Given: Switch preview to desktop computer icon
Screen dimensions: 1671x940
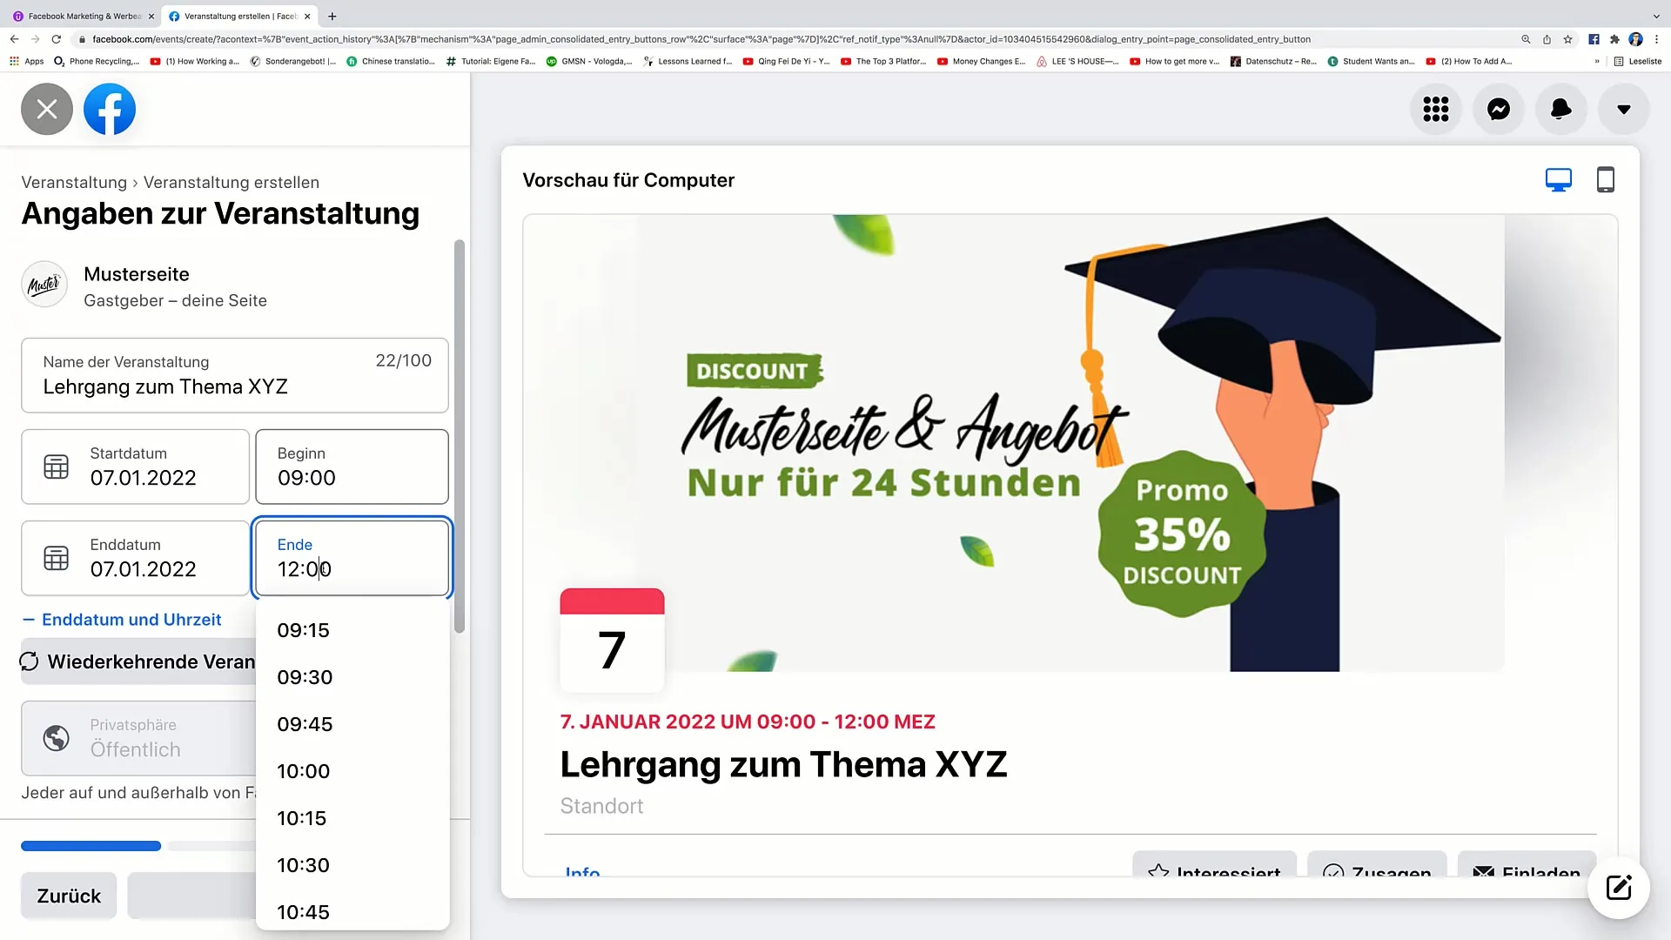Looking at the screenshot, I should coord(1559,180).
